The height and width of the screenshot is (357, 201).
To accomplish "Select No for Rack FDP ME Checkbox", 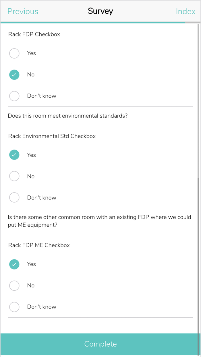I will tap(14, 285).
